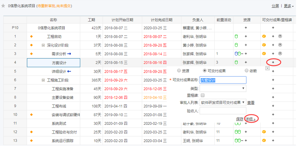Tick the 里程碑 checkbox
297x146 pixels.
point(203,96)
